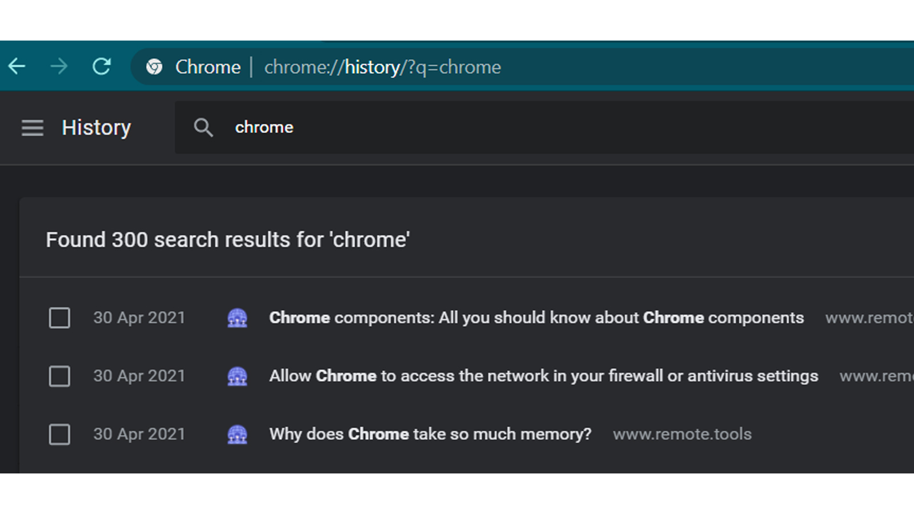This screenshot has height=514, width=914.
Task: Open Chrome components article link
Action: [536, 318]
